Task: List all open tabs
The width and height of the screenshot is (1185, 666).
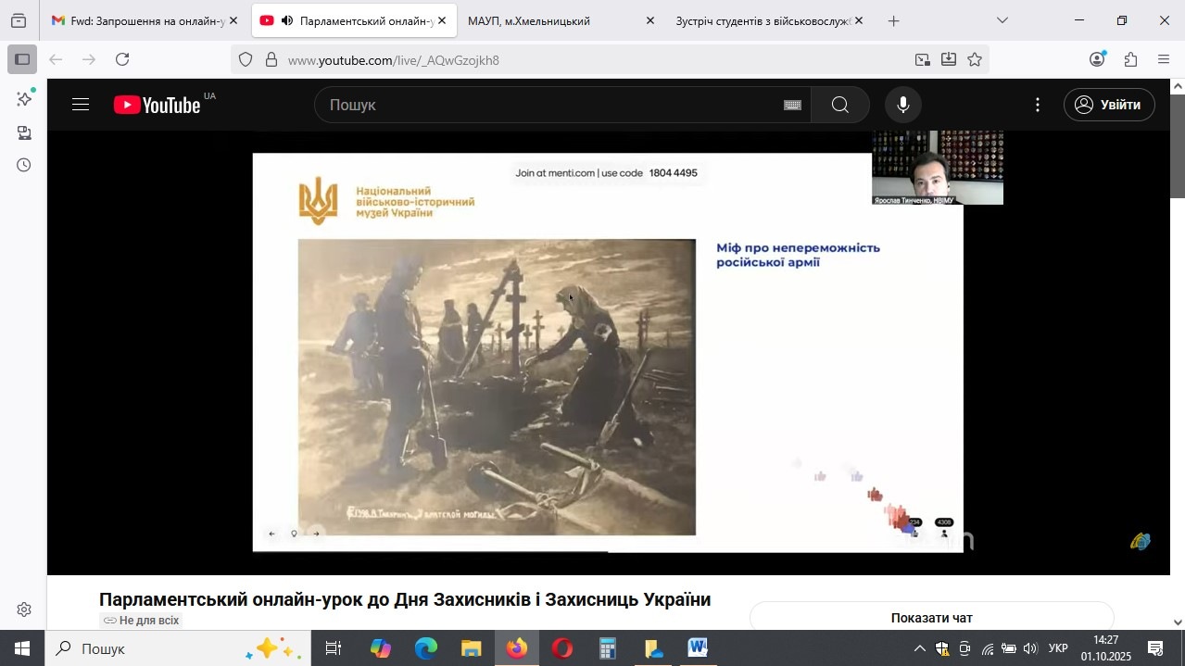Action: [x=1002, y=20]
